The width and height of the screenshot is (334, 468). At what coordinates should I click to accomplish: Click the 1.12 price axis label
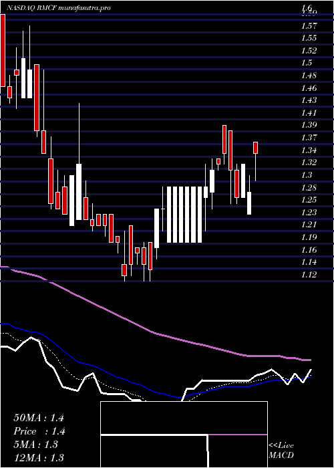(x=309, y=274)
